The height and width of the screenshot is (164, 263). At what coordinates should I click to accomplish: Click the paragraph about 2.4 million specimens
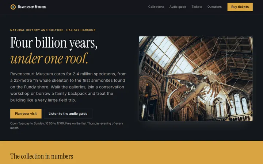pos(68,87)
